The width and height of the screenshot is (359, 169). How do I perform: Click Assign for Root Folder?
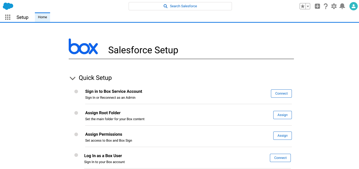coord(283,115)
